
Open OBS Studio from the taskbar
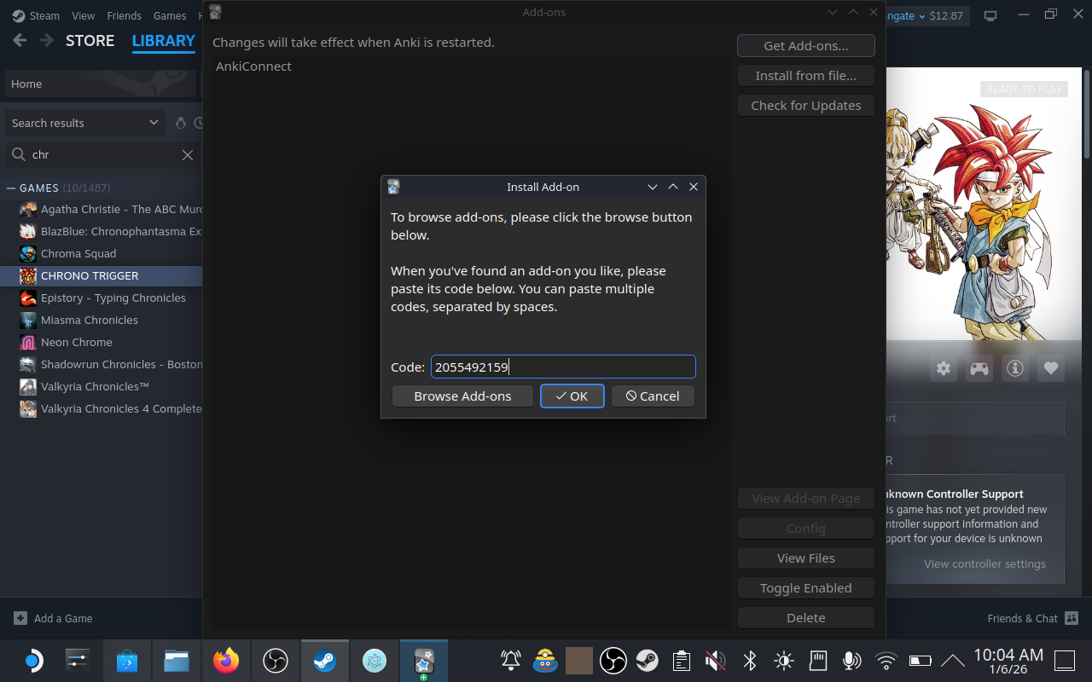tap(275, 660)
